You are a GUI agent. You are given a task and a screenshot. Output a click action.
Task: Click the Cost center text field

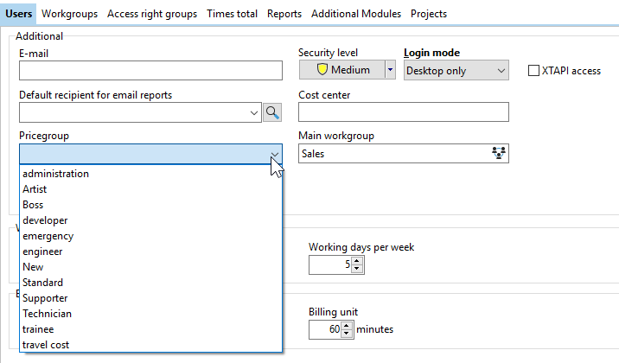[403, 111]
